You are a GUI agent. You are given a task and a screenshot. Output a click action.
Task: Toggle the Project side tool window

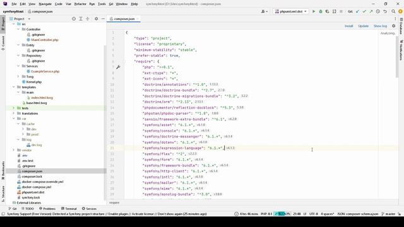[3, 23]
